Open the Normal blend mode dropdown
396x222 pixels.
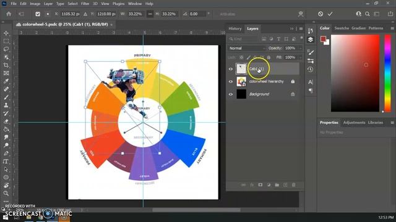point(247,48)
